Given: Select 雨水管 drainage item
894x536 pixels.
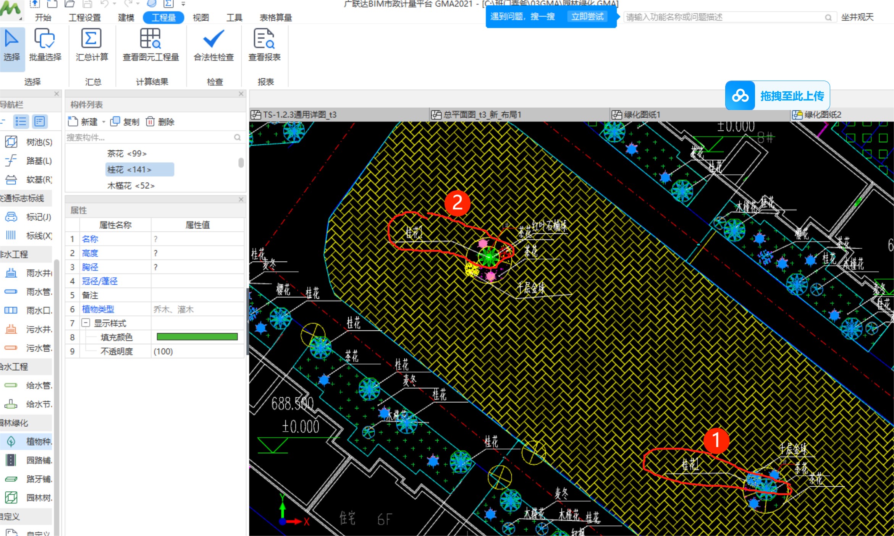Looking at the screenshot, I should [29, 291].
